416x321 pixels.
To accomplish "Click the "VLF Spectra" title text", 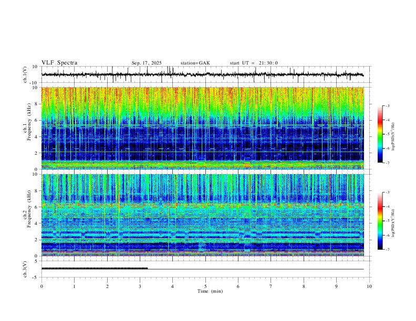I will click(59, 63).
